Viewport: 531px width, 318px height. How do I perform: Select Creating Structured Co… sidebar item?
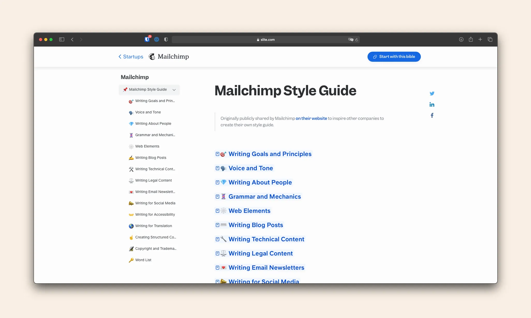(x=152, y=237)
